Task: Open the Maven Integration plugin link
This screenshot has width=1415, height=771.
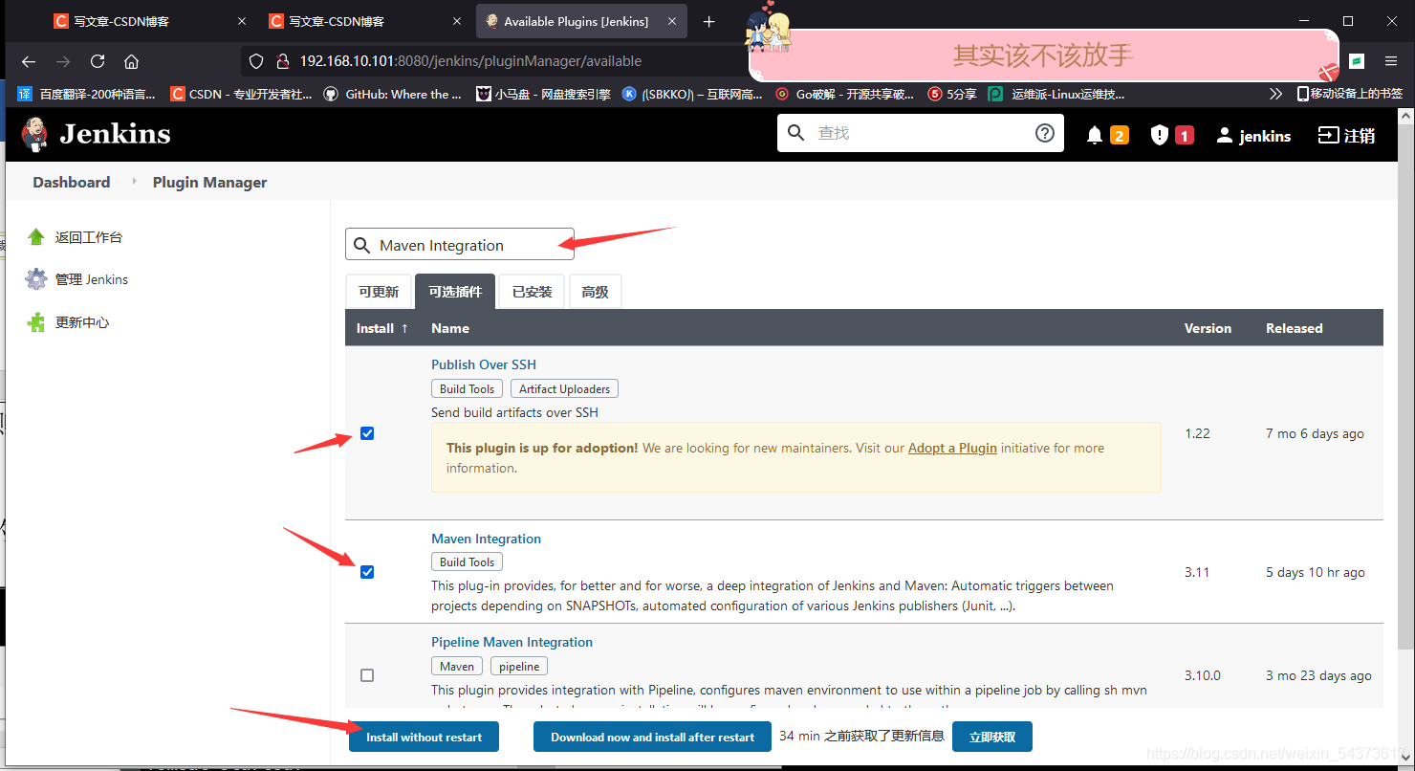Action: click(486, 539)
